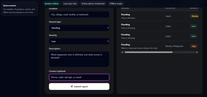Click the Flooding title in the Manila row

click(125, 45)
